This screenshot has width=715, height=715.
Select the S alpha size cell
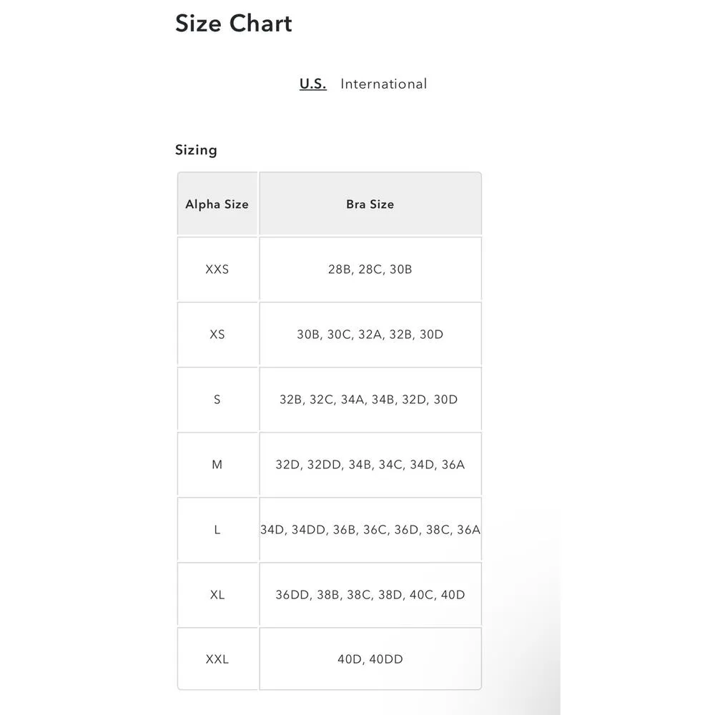(217, 400)
